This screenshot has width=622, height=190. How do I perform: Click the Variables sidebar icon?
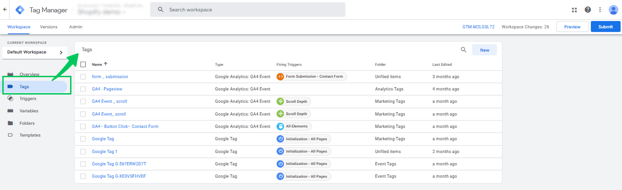tap(10, 111)
